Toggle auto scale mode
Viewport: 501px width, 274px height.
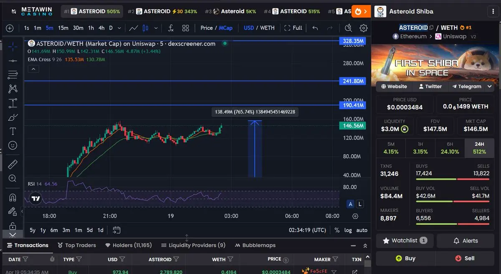pyautogui.click(x=362, y=230)
